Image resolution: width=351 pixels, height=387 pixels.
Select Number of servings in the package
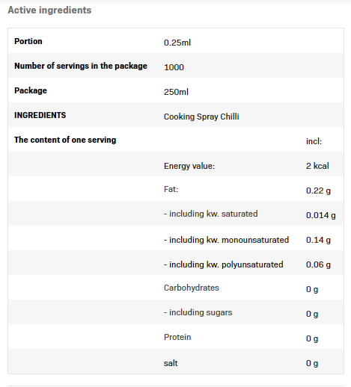(x=81, y=66)
